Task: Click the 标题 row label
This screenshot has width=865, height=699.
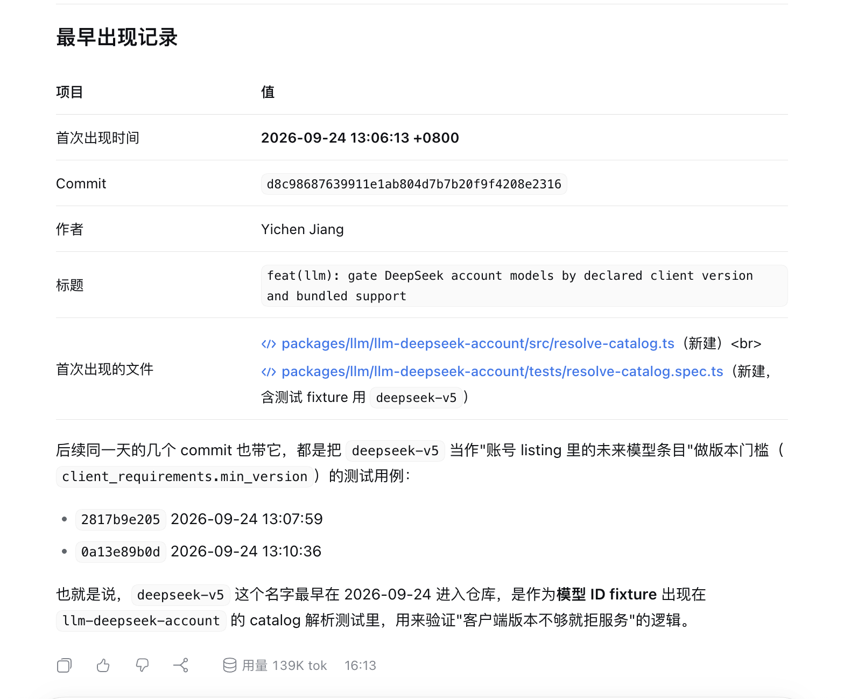Action: (69, 285)
